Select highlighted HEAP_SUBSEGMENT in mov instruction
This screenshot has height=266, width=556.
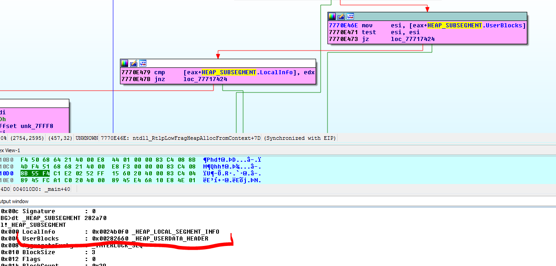click(x=454, y=26)
